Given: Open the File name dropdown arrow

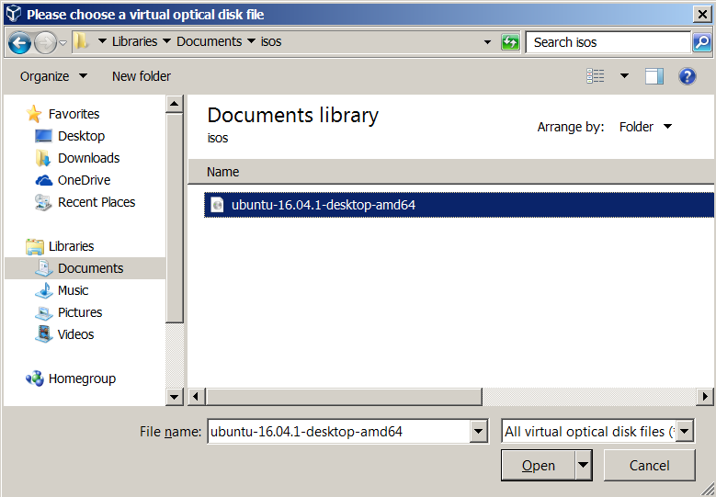Looking at the screenshot, I should [478, 431].
